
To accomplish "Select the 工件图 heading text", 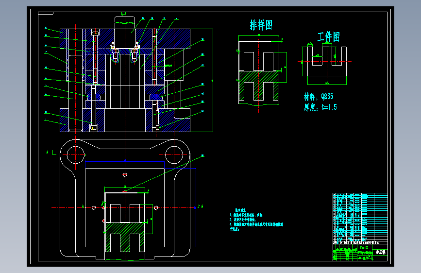I will 328,37.
